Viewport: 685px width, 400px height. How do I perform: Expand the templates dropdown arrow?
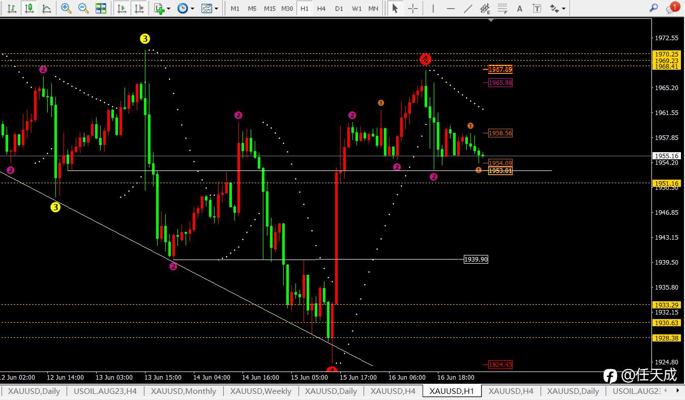[216, 9]
